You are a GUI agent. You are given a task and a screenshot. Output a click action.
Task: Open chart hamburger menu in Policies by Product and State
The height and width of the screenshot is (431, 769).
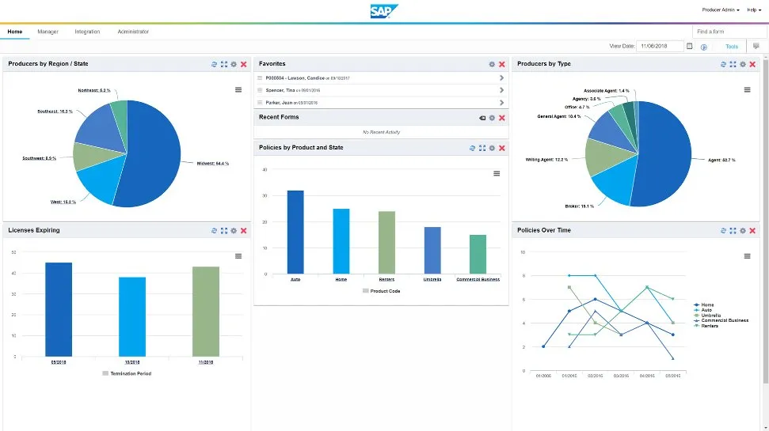(497, 174)
